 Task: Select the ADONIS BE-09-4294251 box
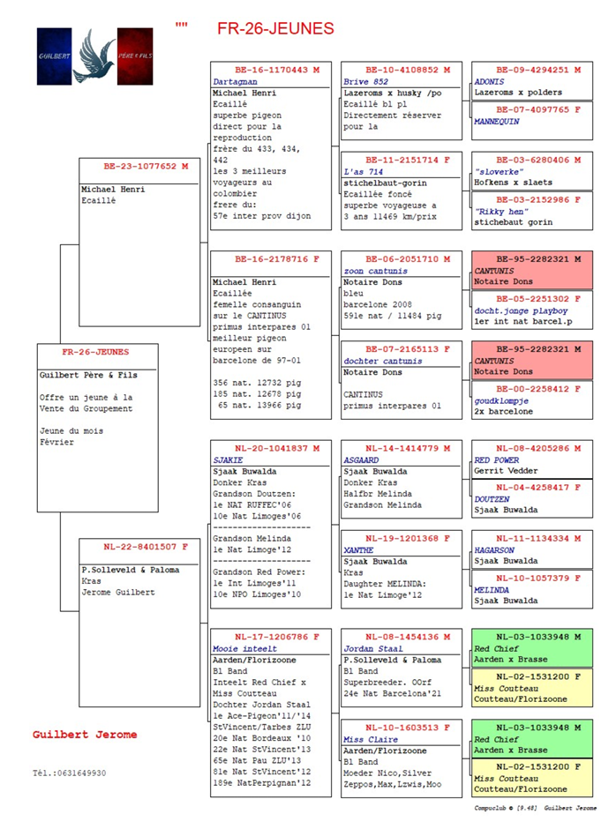pyautogui.click(x=531, y=81)
